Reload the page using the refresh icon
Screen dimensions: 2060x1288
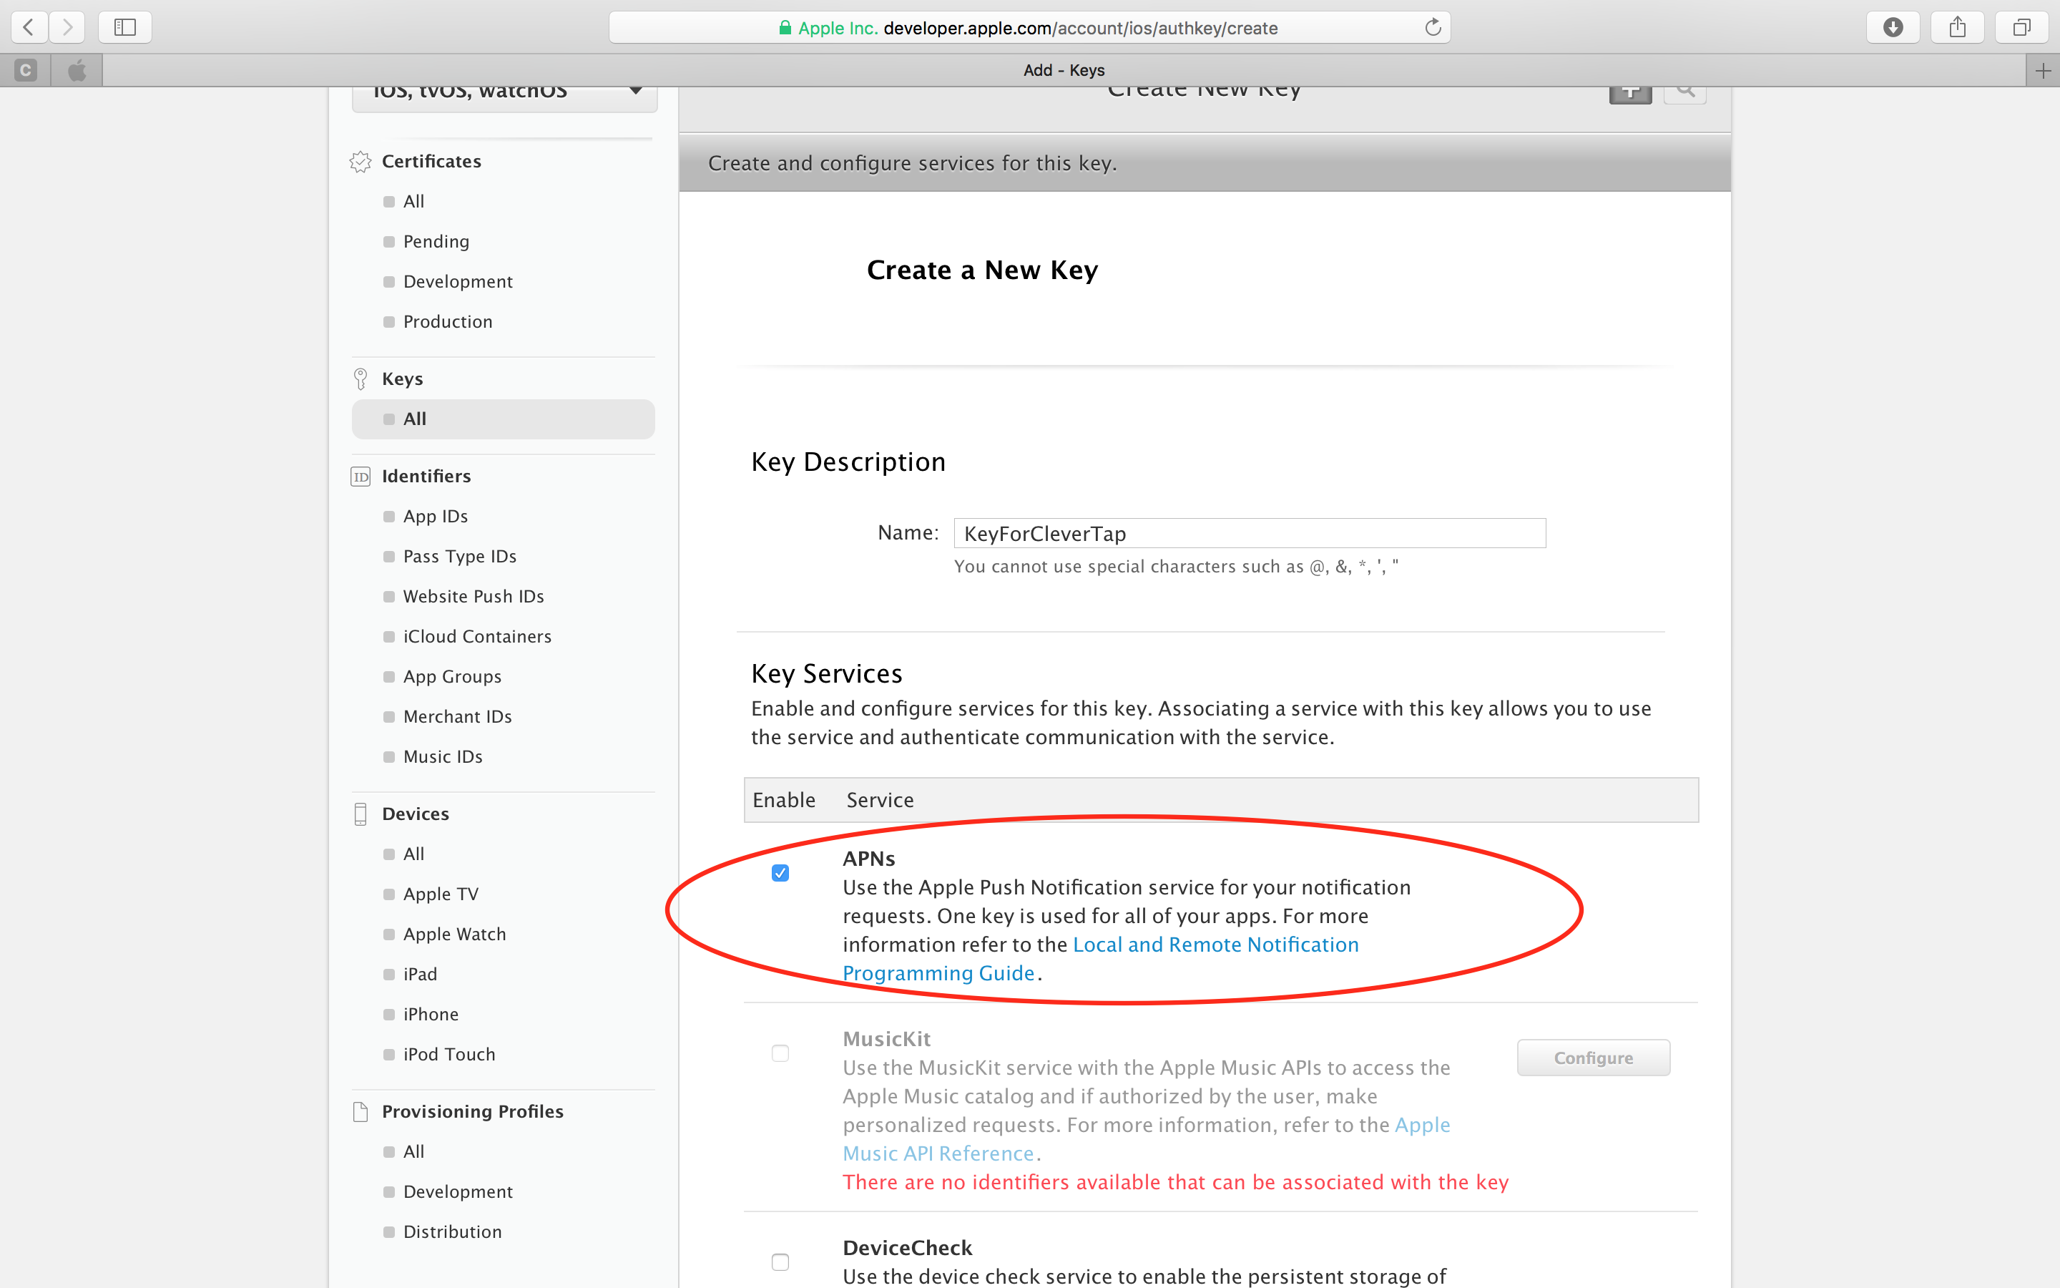1433,27
